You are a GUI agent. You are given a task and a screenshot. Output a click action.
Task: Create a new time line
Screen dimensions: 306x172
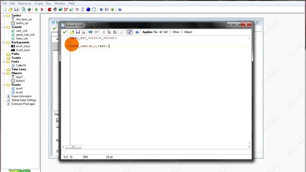point(83,10)
